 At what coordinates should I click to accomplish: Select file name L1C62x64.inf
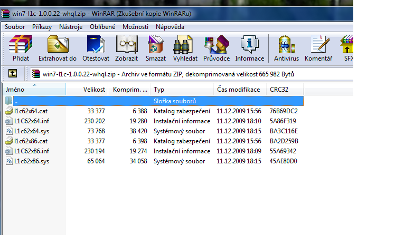pyautogui.click(x=32, y=121)
